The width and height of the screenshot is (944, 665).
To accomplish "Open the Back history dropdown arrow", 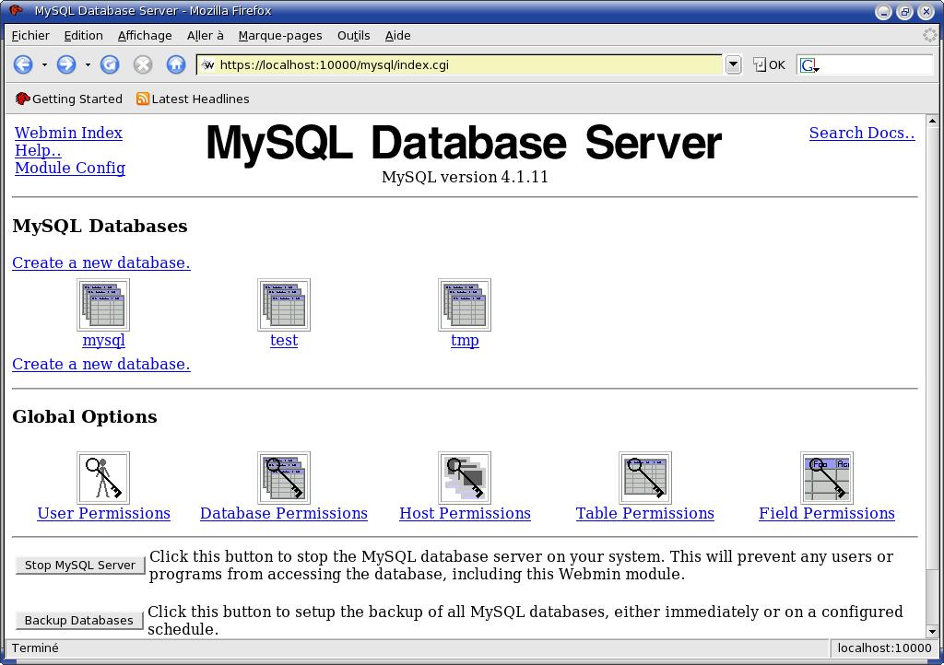I will point(44,64).
